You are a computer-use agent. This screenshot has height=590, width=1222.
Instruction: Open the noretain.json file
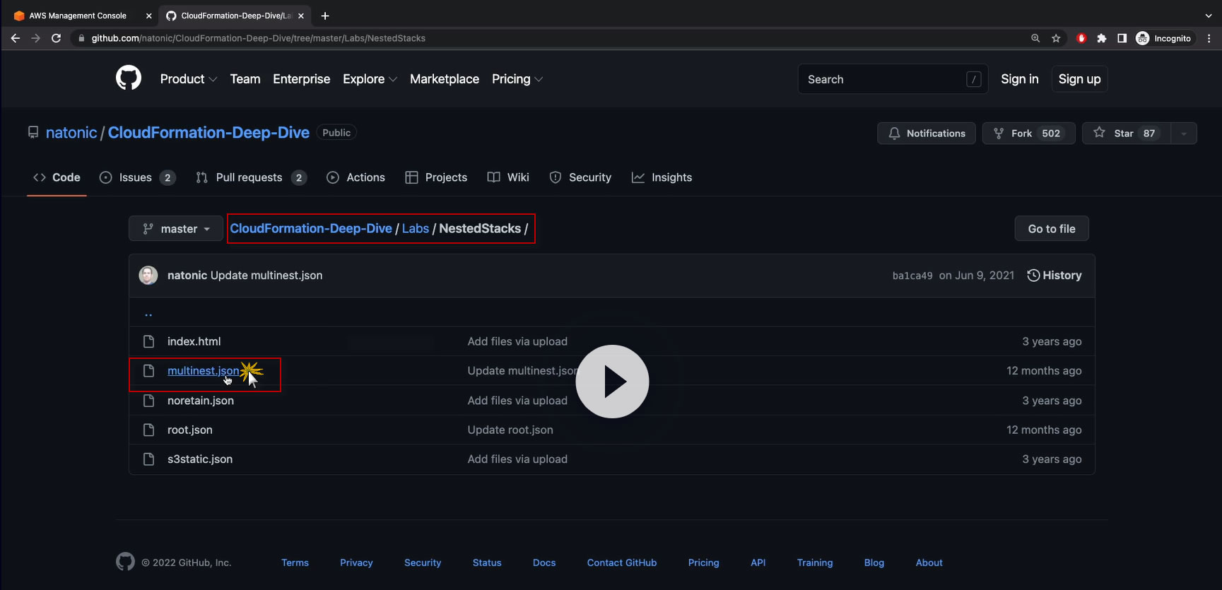click(x=201, y=401)
